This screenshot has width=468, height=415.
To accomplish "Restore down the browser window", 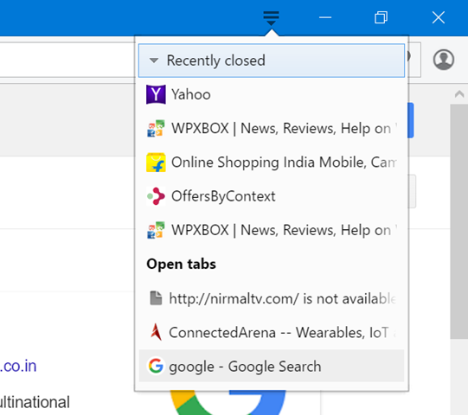I will click(x=381, y=17).
